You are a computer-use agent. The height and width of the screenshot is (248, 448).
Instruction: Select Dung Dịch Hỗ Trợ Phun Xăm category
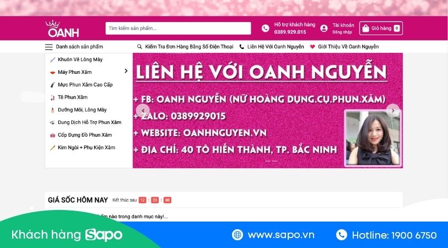click(89, 122)
